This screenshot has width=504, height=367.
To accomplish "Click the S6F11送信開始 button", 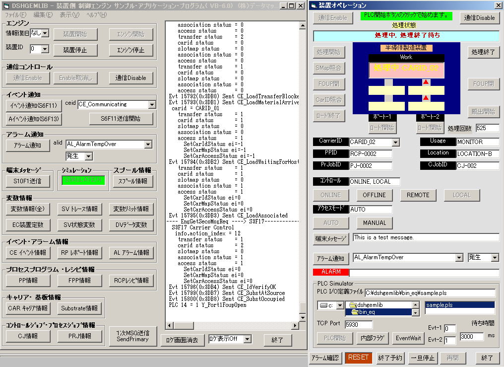I will tap(121, 119).
